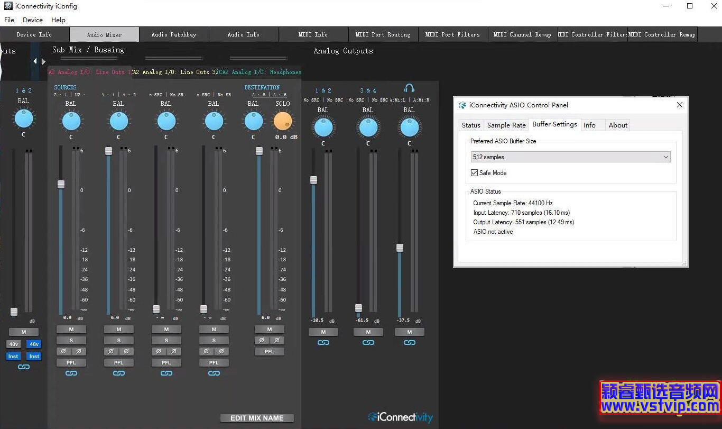Click the EDIT MIX NAME button
This screenshot has height=429, width=722.
(257, 418)
